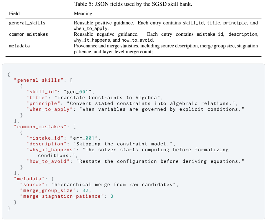Select the Field column header

click(x=14, y=13)
